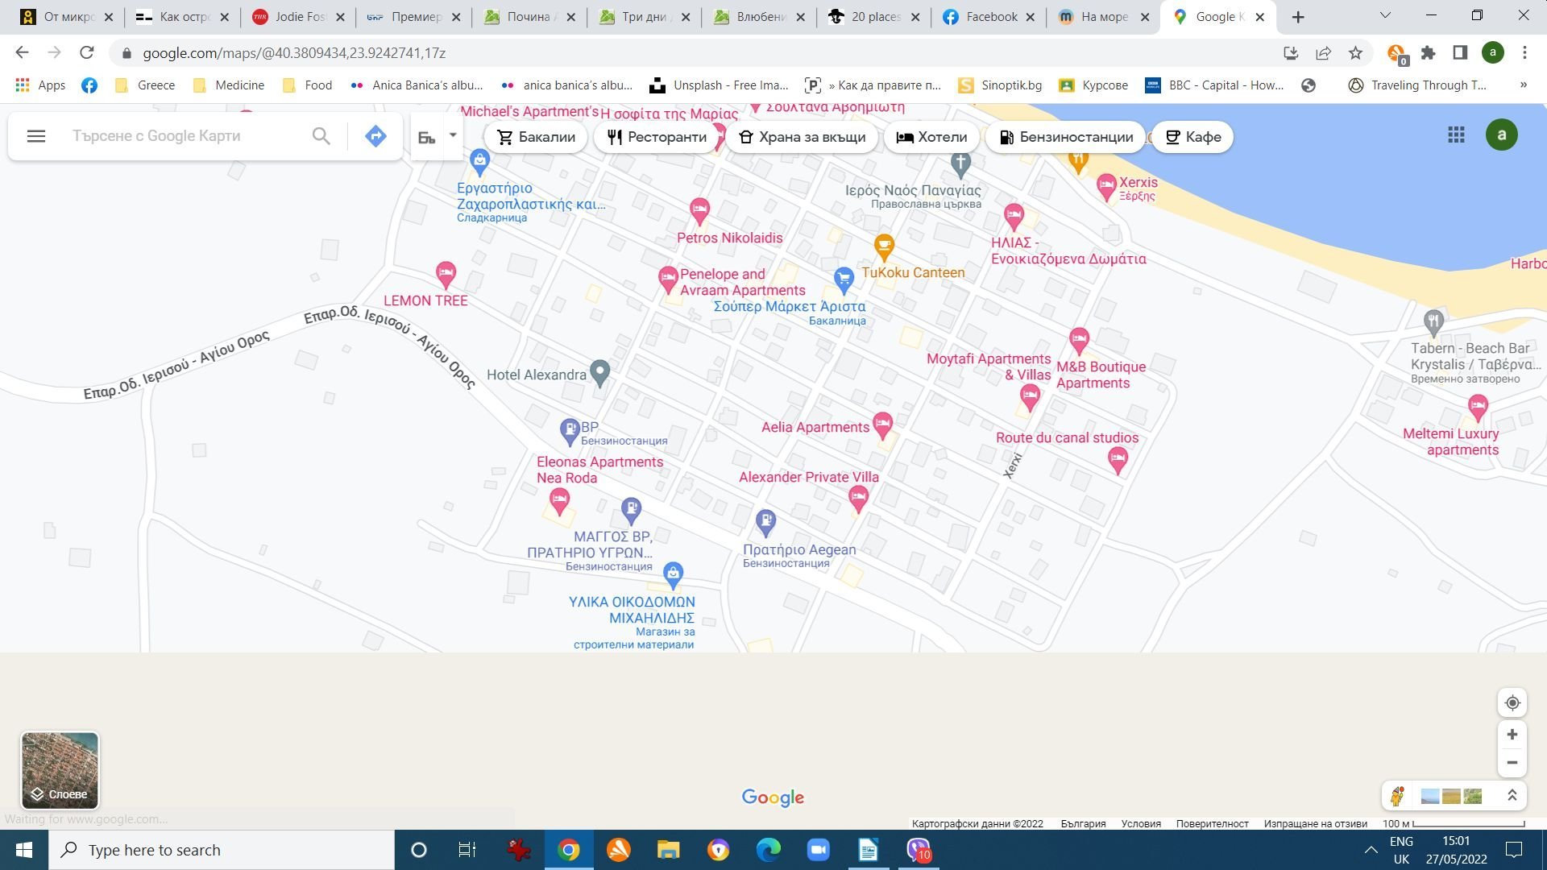
Task: Click the Условия link in the footer
Action: (x=1140, y=823)
